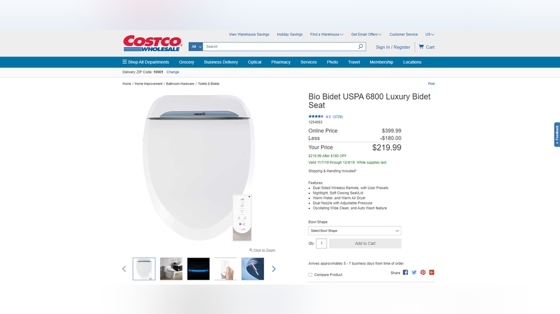This screenshot has height=314, width=560.
Task: Share product on Facebook
Action: pos(405,273)
